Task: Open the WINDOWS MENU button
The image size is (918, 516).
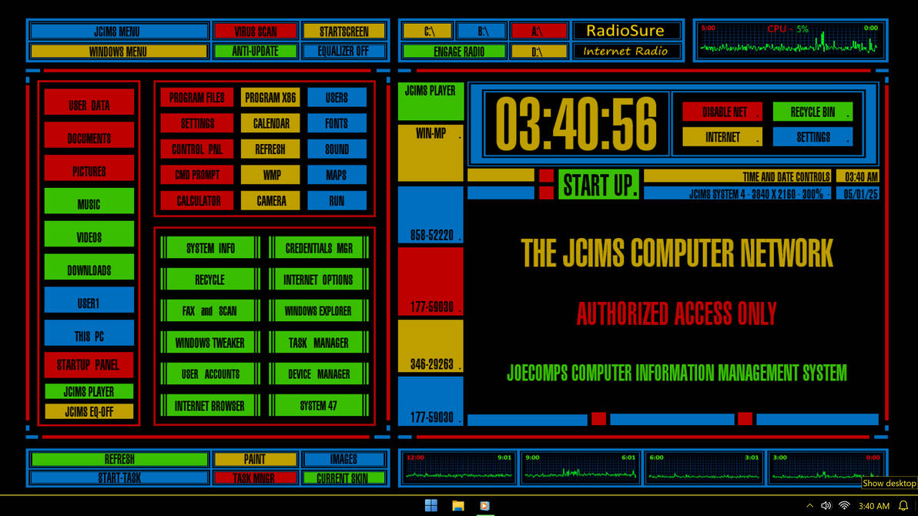Action: point(119,52)
